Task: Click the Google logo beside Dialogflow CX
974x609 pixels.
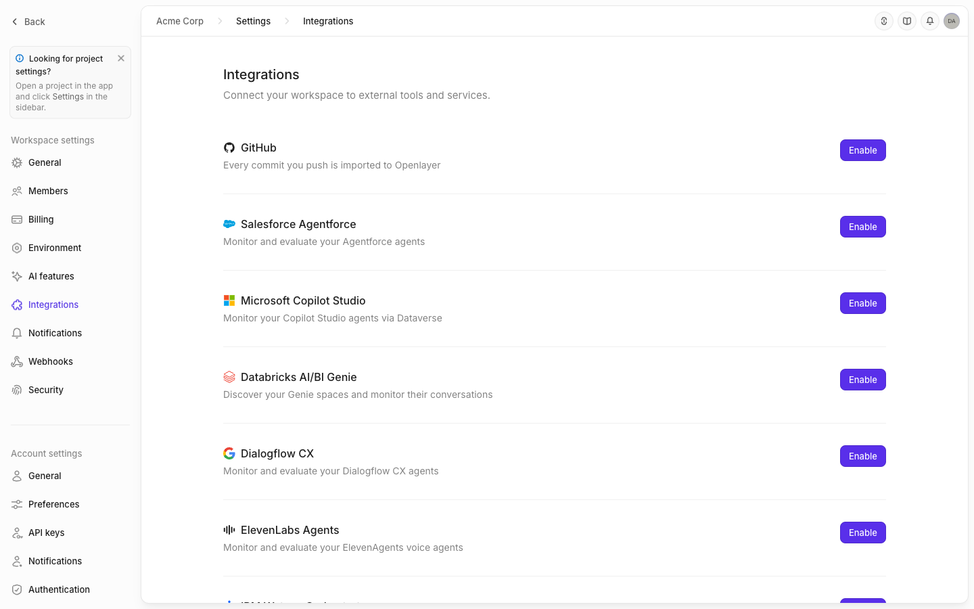Action: point(229,453)
